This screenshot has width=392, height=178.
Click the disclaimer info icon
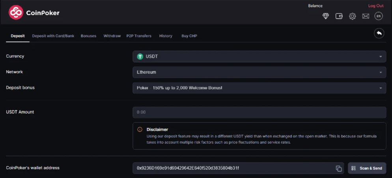(x=140, y=129)
